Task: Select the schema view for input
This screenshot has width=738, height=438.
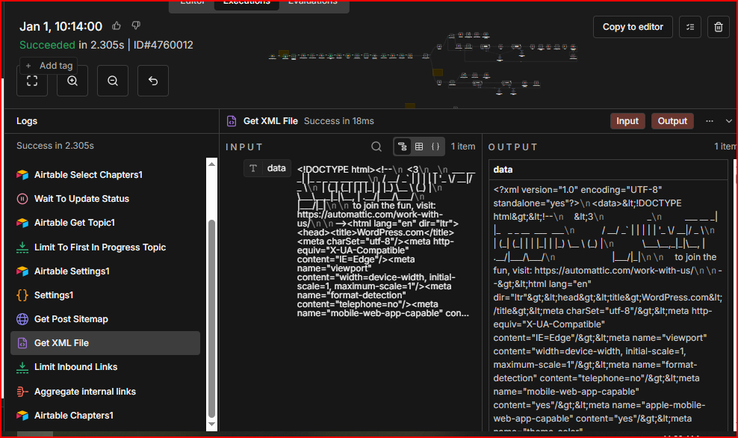Action: (403, 146)
